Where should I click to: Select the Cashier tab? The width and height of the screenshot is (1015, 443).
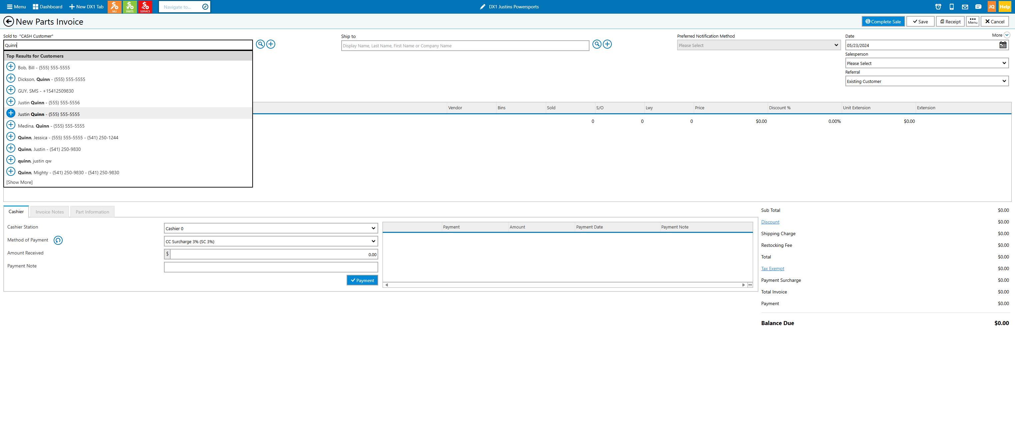pyautogui.click(x=16, y=212)
